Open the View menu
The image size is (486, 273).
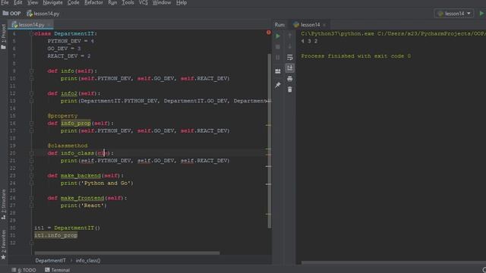[33, 2]
